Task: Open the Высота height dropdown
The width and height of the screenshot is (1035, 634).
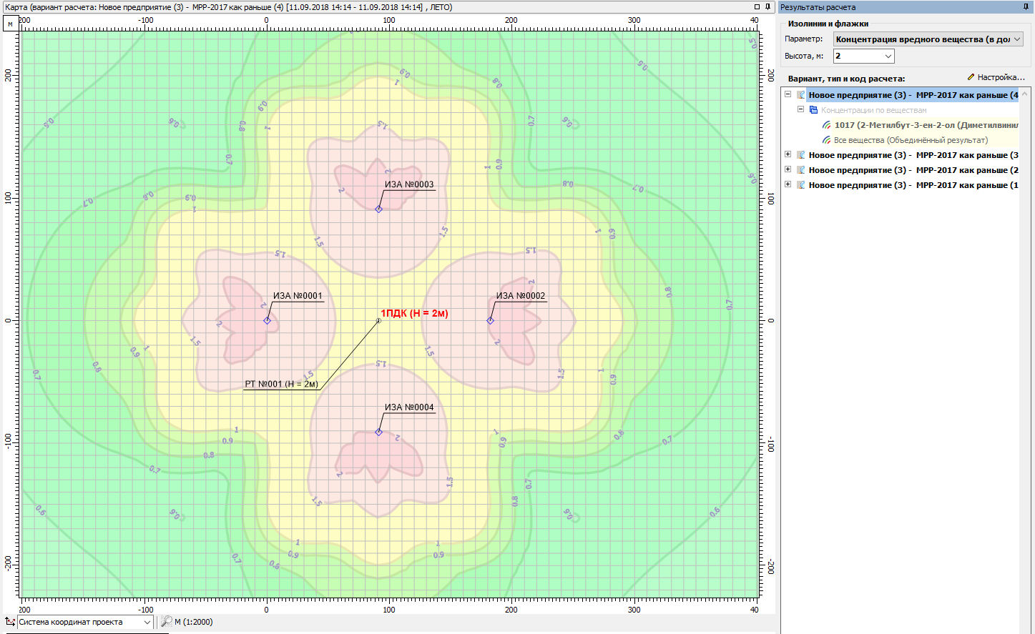Action: click(888, 56)
